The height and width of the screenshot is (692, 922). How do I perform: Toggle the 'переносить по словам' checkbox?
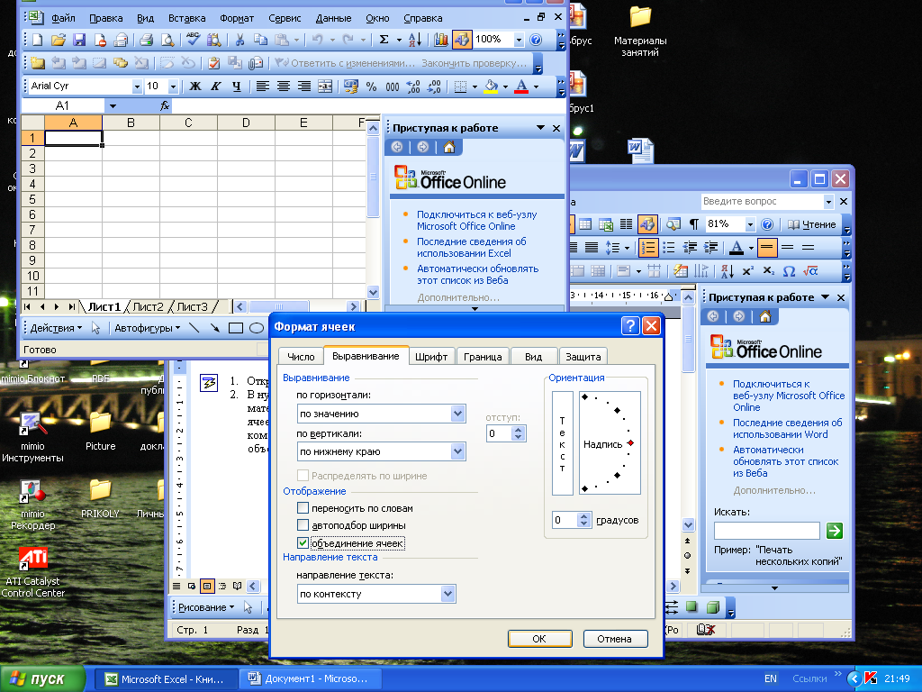click(303, 508)
